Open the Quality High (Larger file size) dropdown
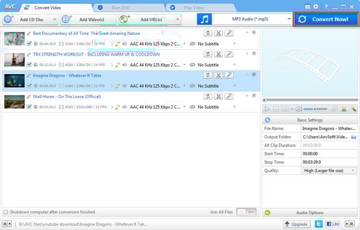This screenshot has height=230, width=360. (329, 171)
